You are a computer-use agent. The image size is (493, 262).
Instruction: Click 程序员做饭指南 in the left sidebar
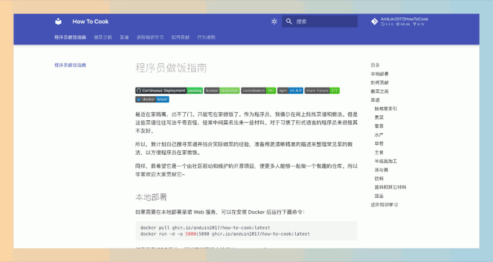[70, 65]
